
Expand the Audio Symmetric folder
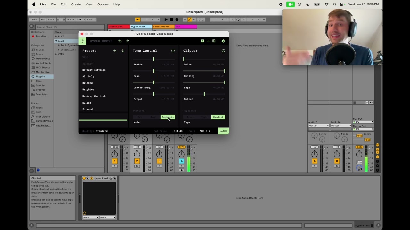[x=59, y=45]
